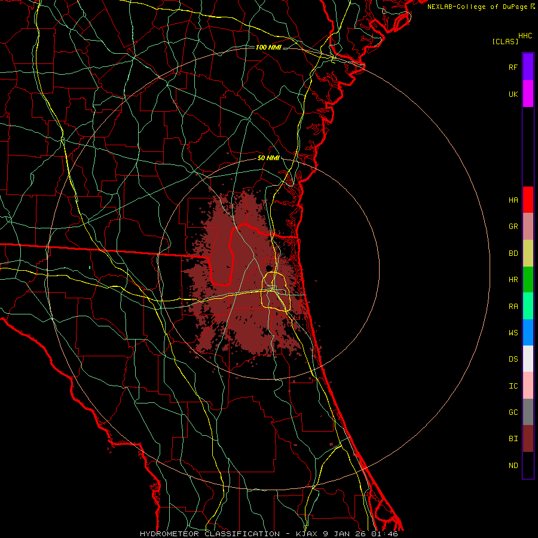Click the 50 NMI range ring label
This screenshot has height=538, width=538.
(268, 158)
